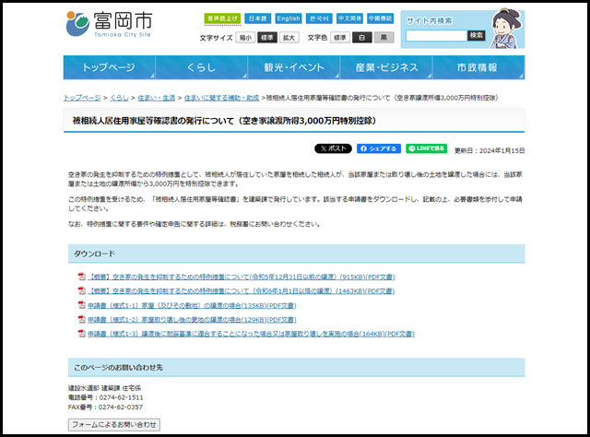Click the フォームによるお問い合わせ button
The height and width of the screenshot is (437, 590).
coord(114,424)
